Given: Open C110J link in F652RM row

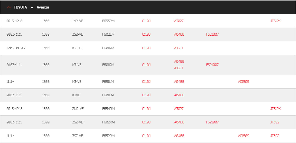Looking at the screenshot, I should point(146,136).
